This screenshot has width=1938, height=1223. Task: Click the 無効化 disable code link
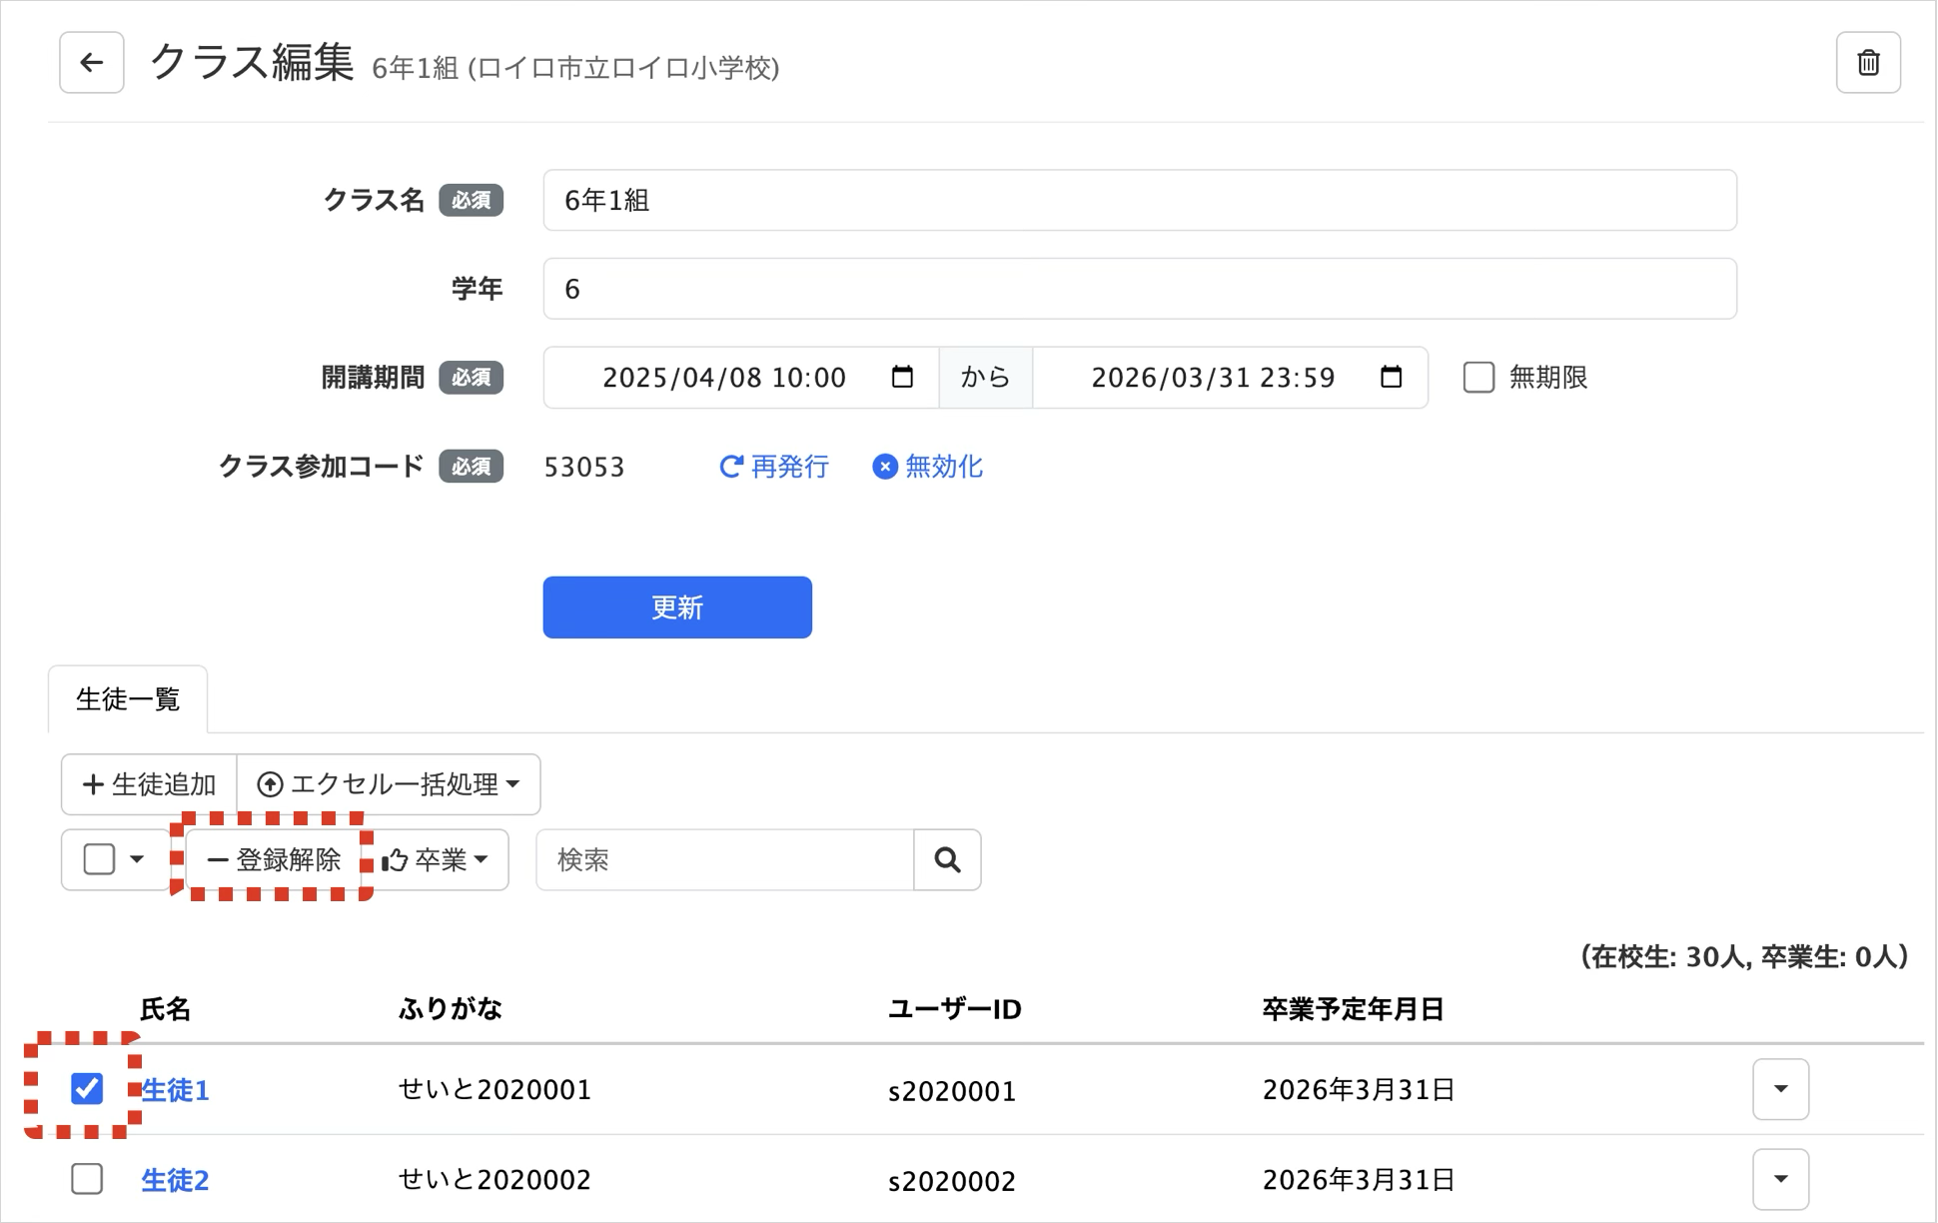coord(928,467)
